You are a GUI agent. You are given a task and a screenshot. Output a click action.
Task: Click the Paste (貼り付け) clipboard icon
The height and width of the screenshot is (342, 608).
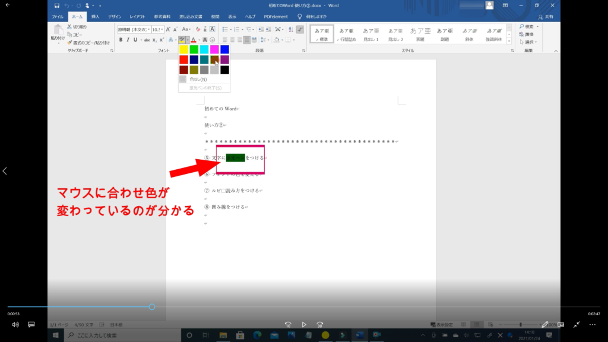58,32
